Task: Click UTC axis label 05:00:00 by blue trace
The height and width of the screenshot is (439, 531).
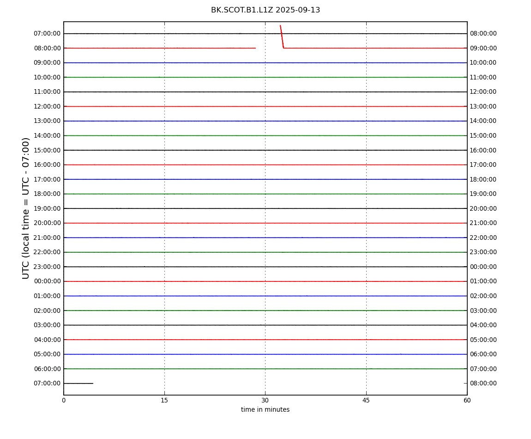Action: [47, 354]
